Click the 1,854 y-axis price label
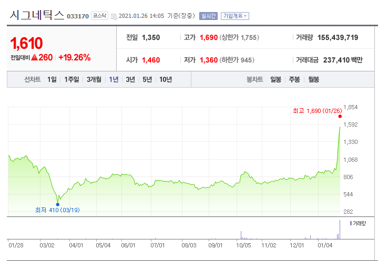This screenshot has height=261, width=378. point(351,107)
